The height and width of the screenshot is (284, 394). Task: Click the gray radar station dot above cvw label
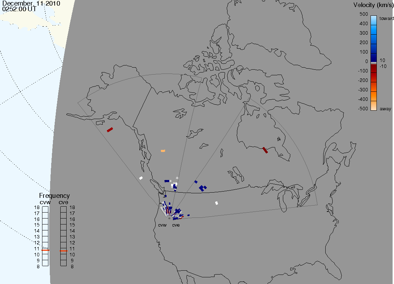pos(169,218)
